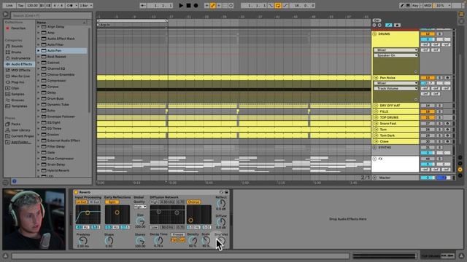Screen dimensions: 467x262
Task: Open the Speaker On automation dropdown
Action: 395,55
